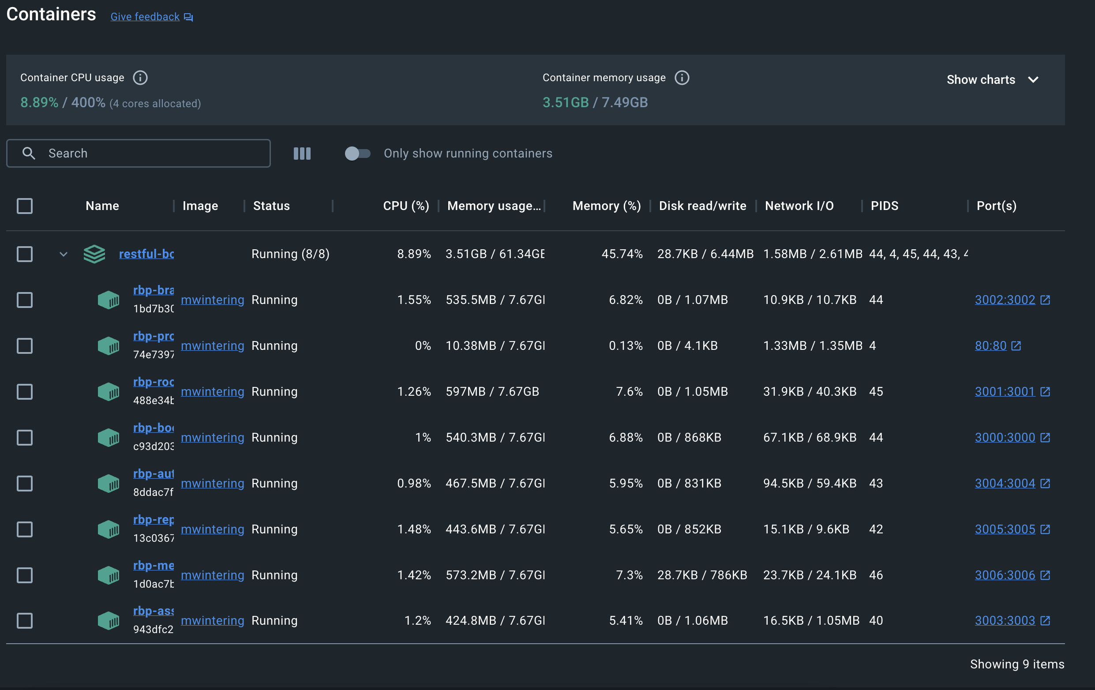Click the container icon for rbp-bra
1095x690 pixels.
point(108,300)
